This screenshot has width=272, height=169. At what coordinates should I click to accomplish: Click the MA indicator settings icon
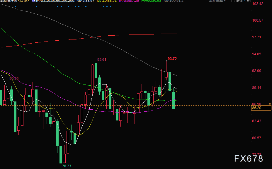pos(33,1)
